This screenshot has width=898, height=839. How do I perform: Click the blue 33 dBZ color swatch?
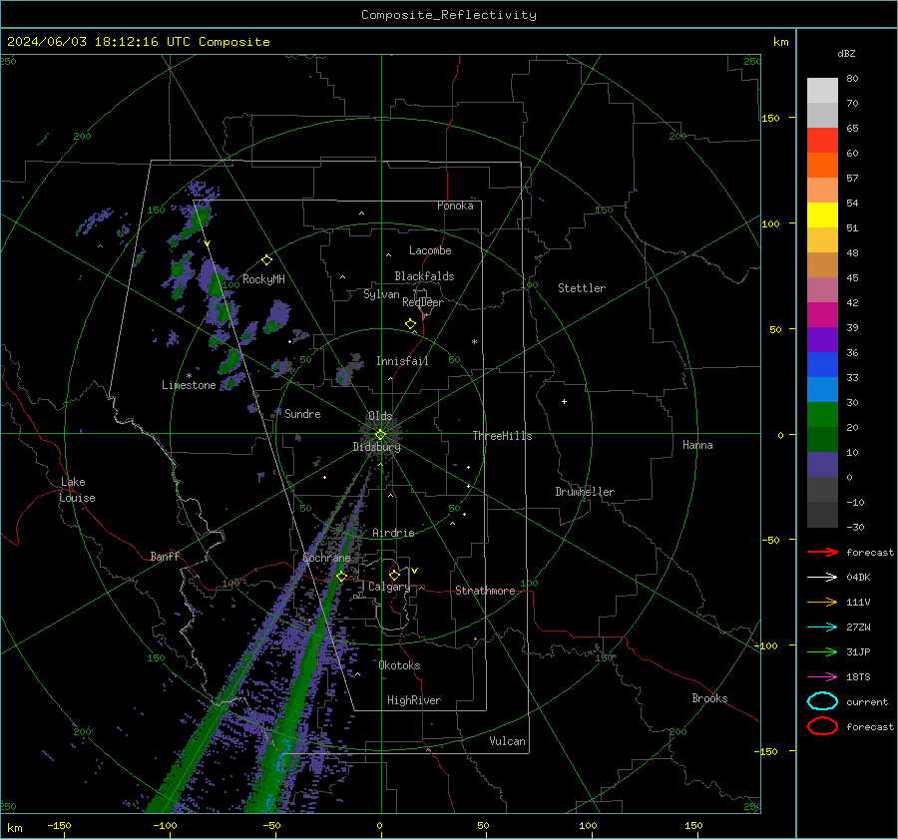(x=822, y=365)
